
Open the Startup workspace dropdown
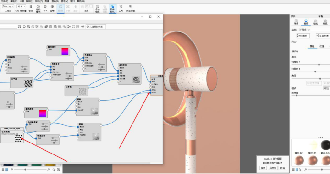[8, 6]
